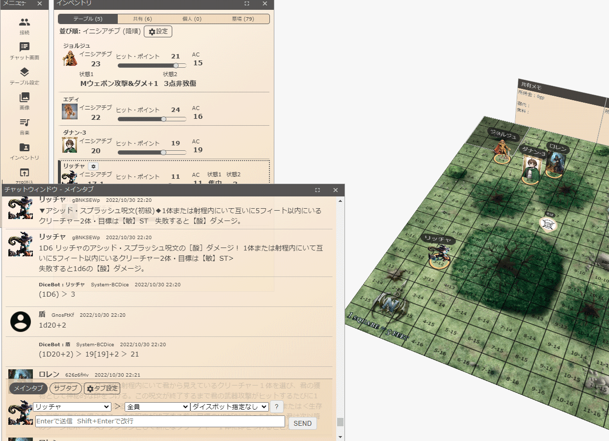This screenshot has width=609, height=441.
Task: Adjust エディ hit point slider
Action: (152, 119)
